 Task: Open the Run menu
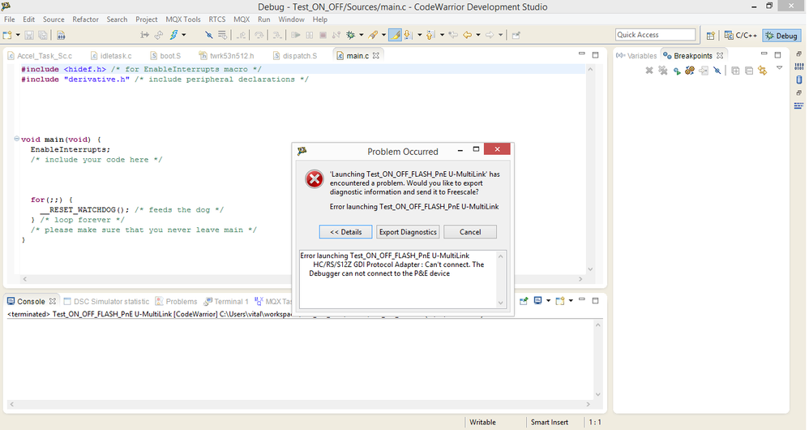click(263, 19)
